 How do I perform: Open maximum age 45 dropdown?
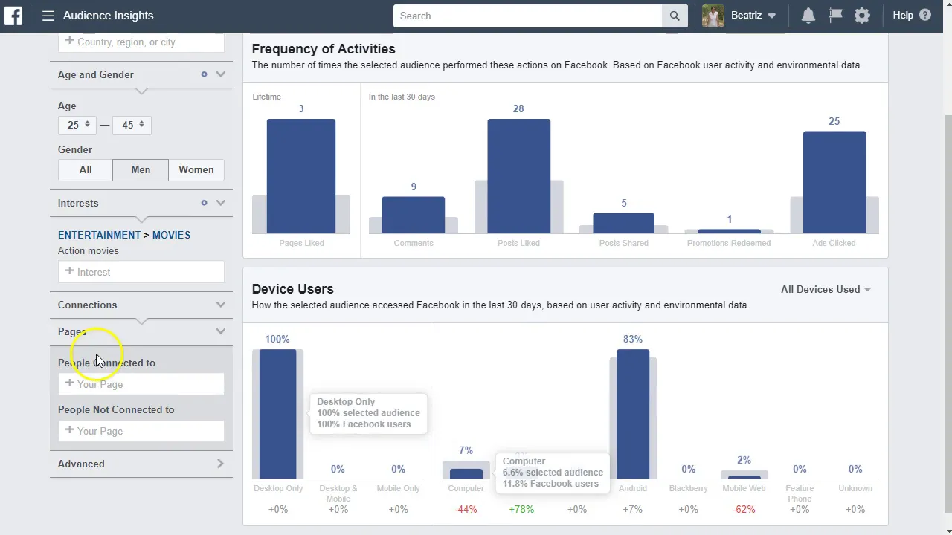132,125
